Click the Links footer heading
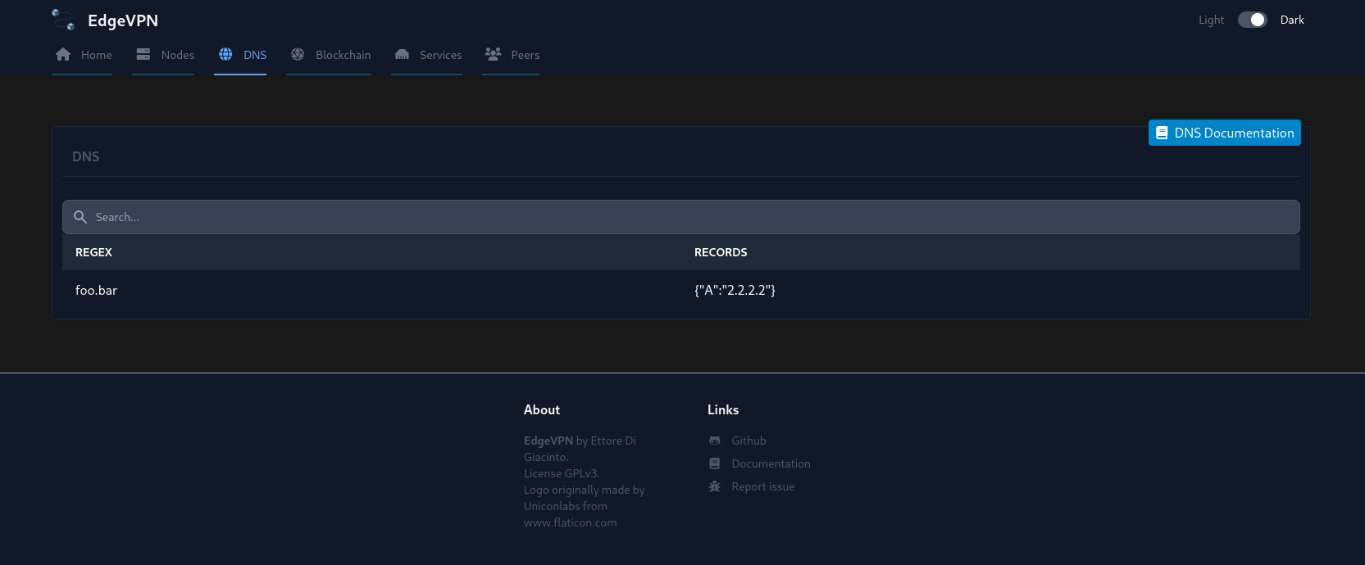The height and width of the screenshot is (565, 1365). click(x=723, y=409)
